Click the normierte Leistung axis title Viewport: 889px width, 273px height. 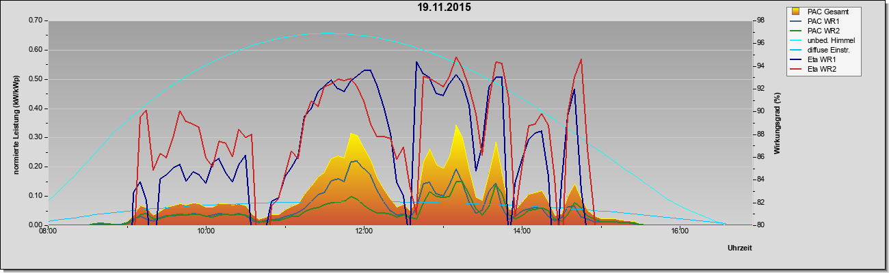click(x=16, y=124)
